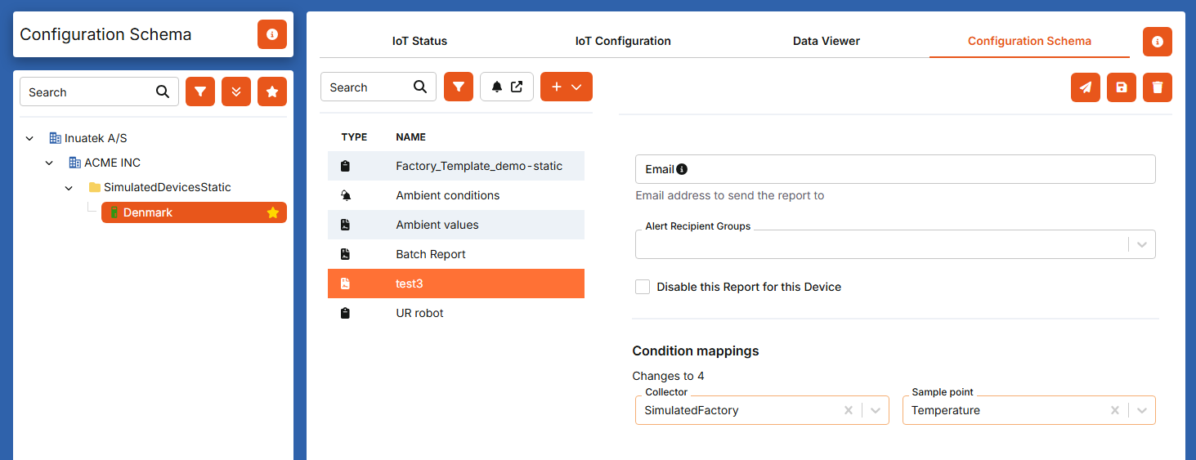The width and height of the screenshot is (1196, 460).
Task: Click the report icon of Ambient values
Action: [x=345, y=225]
